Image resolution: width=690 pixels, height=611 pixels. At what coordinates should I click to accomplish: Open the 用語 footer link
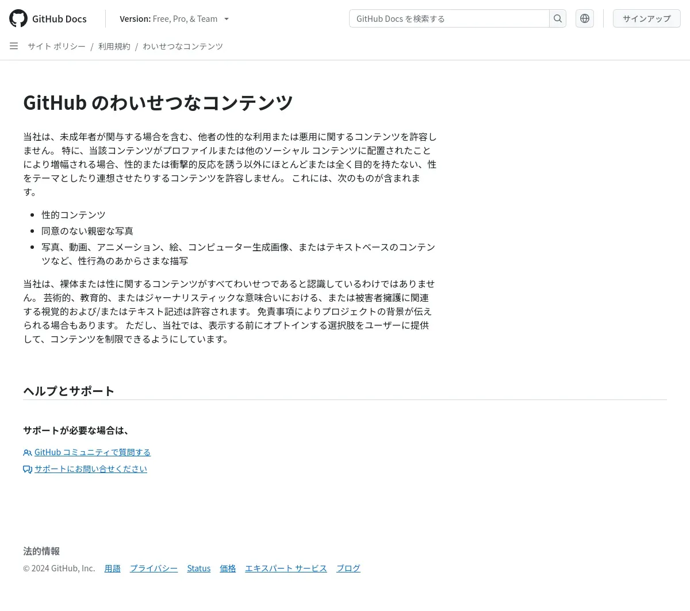tap(113, 568)
